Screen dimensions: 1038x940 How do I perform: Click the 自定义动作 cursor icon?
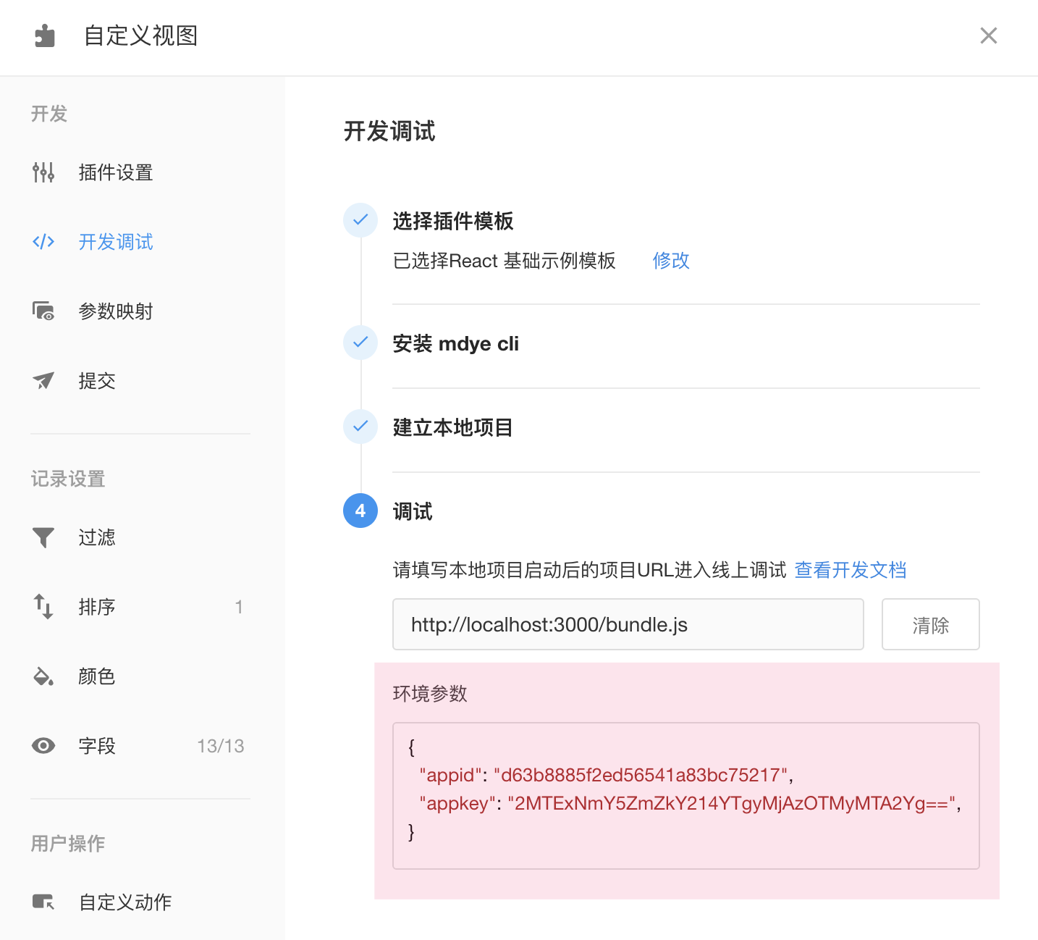[43, 902]
